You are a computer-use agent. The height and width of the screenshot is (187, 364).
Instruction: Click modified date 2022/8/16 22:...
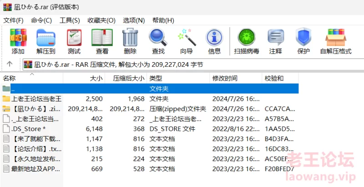point(236,129)
